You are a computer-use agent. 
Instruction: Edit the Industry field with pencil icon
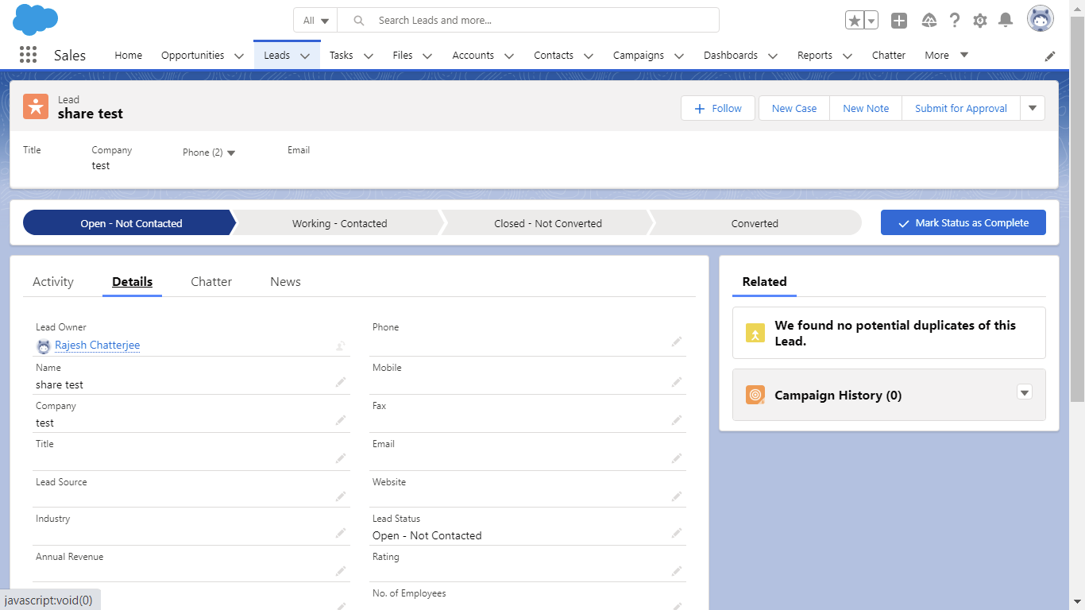(340, 533)
